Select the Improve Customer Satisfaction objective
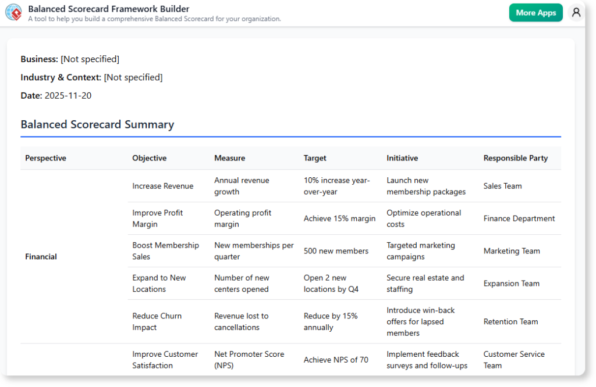Screen dimensions: 596x387 tap(164, 360)
